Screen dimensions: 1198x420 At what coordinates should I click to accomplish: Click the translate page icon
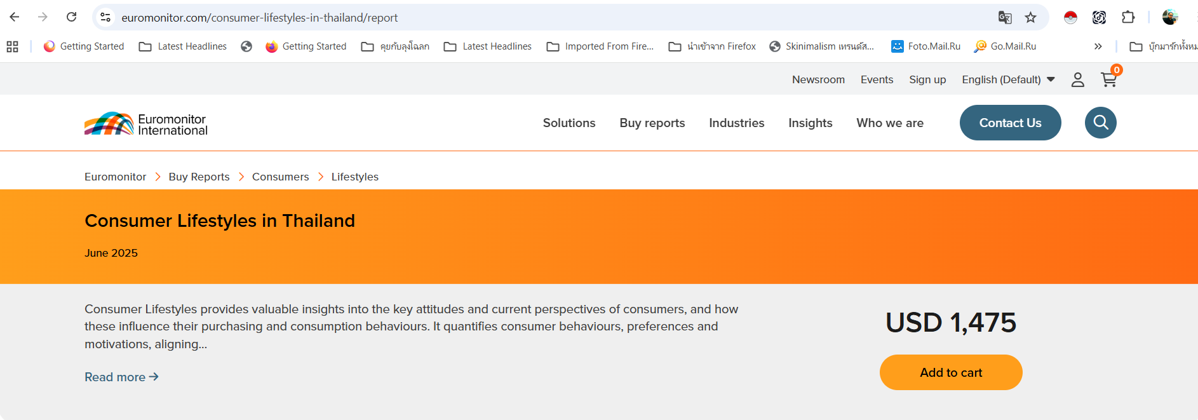pyautogui.click(x=1004, y=18)
